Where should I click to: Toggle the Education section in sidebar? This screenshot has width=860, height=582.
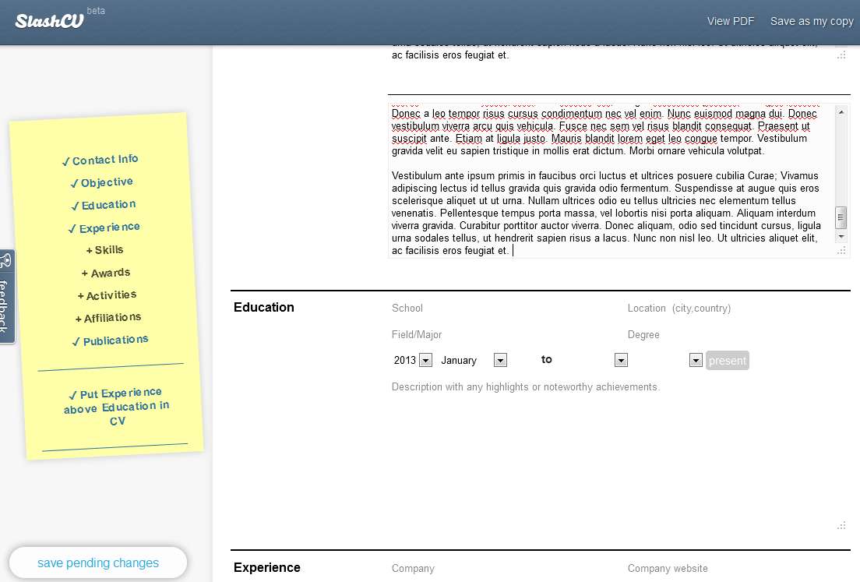(x=103, y=205)
